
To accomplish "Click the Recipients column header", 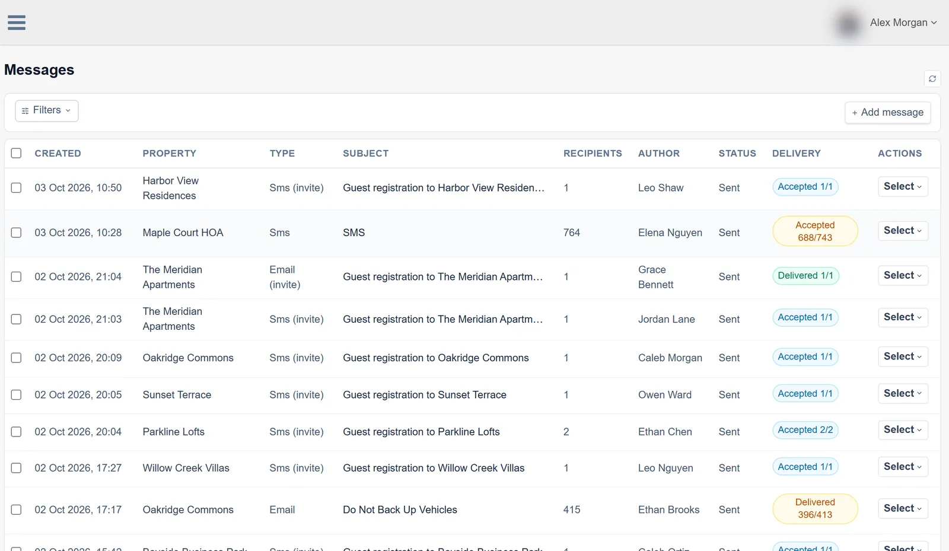I will 593,153.
